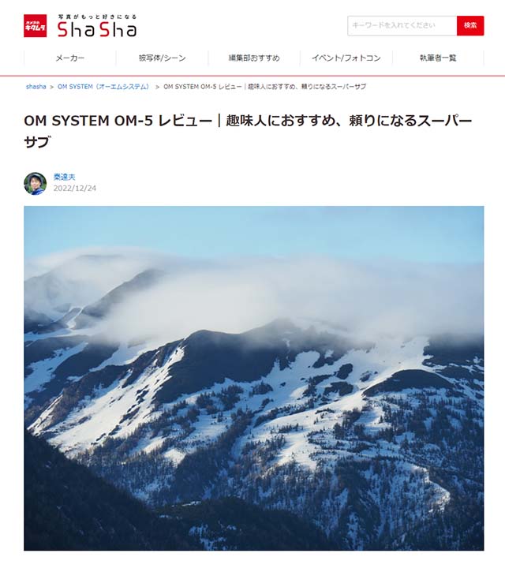This screenshot has width=505, height=568.
Task: Click the first breadcrumb separator arrow
Action: pos(52,87)
